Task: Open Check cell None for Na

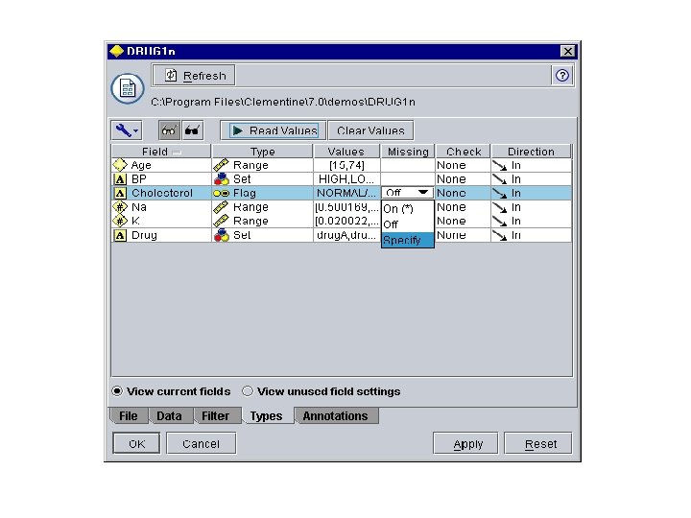Action: point(463,207)
